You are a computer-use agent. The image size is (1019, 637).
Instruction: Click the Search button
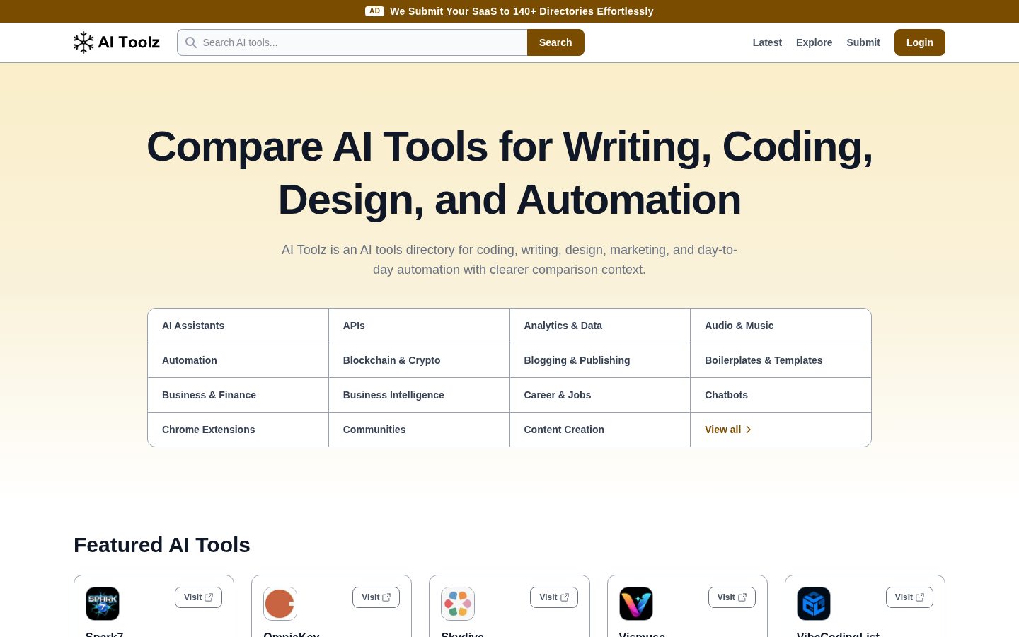click(555, 42)
